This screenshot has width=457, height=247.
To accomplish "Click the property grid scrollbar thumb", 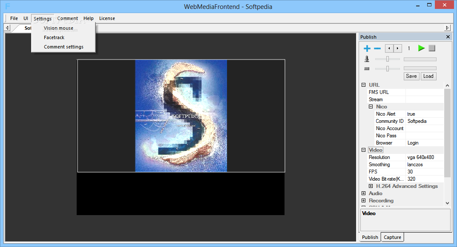I will click(447, 133).
